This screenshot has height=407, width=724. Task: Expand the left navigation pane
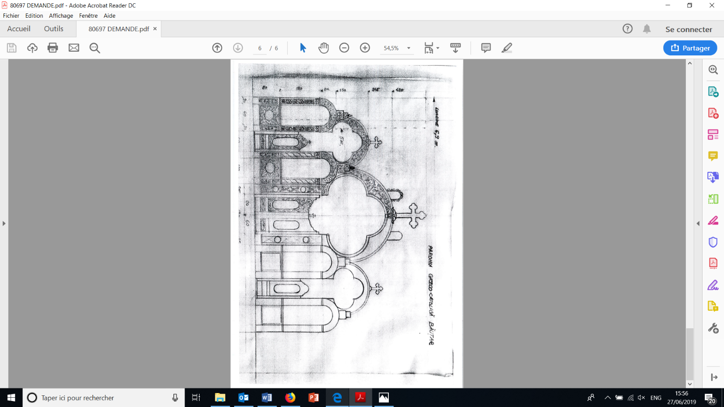pyautogui.click(x=4, y=224)
